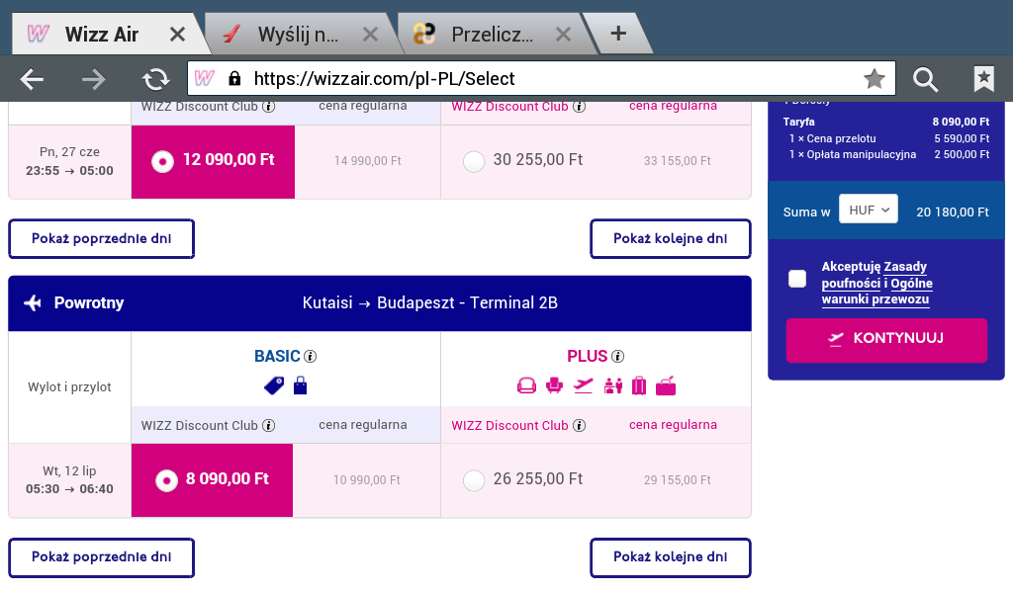The width and height of the screenshot is (1013, 593).
Task: Click the Powrotny return plane icon
Action: (x=33, y=302)
